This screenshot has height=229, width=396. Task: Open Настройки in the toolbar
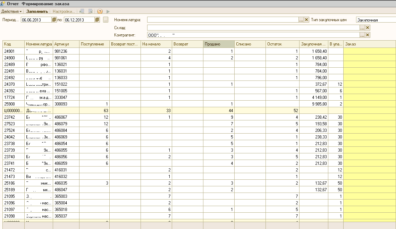[x=64, y=11]
